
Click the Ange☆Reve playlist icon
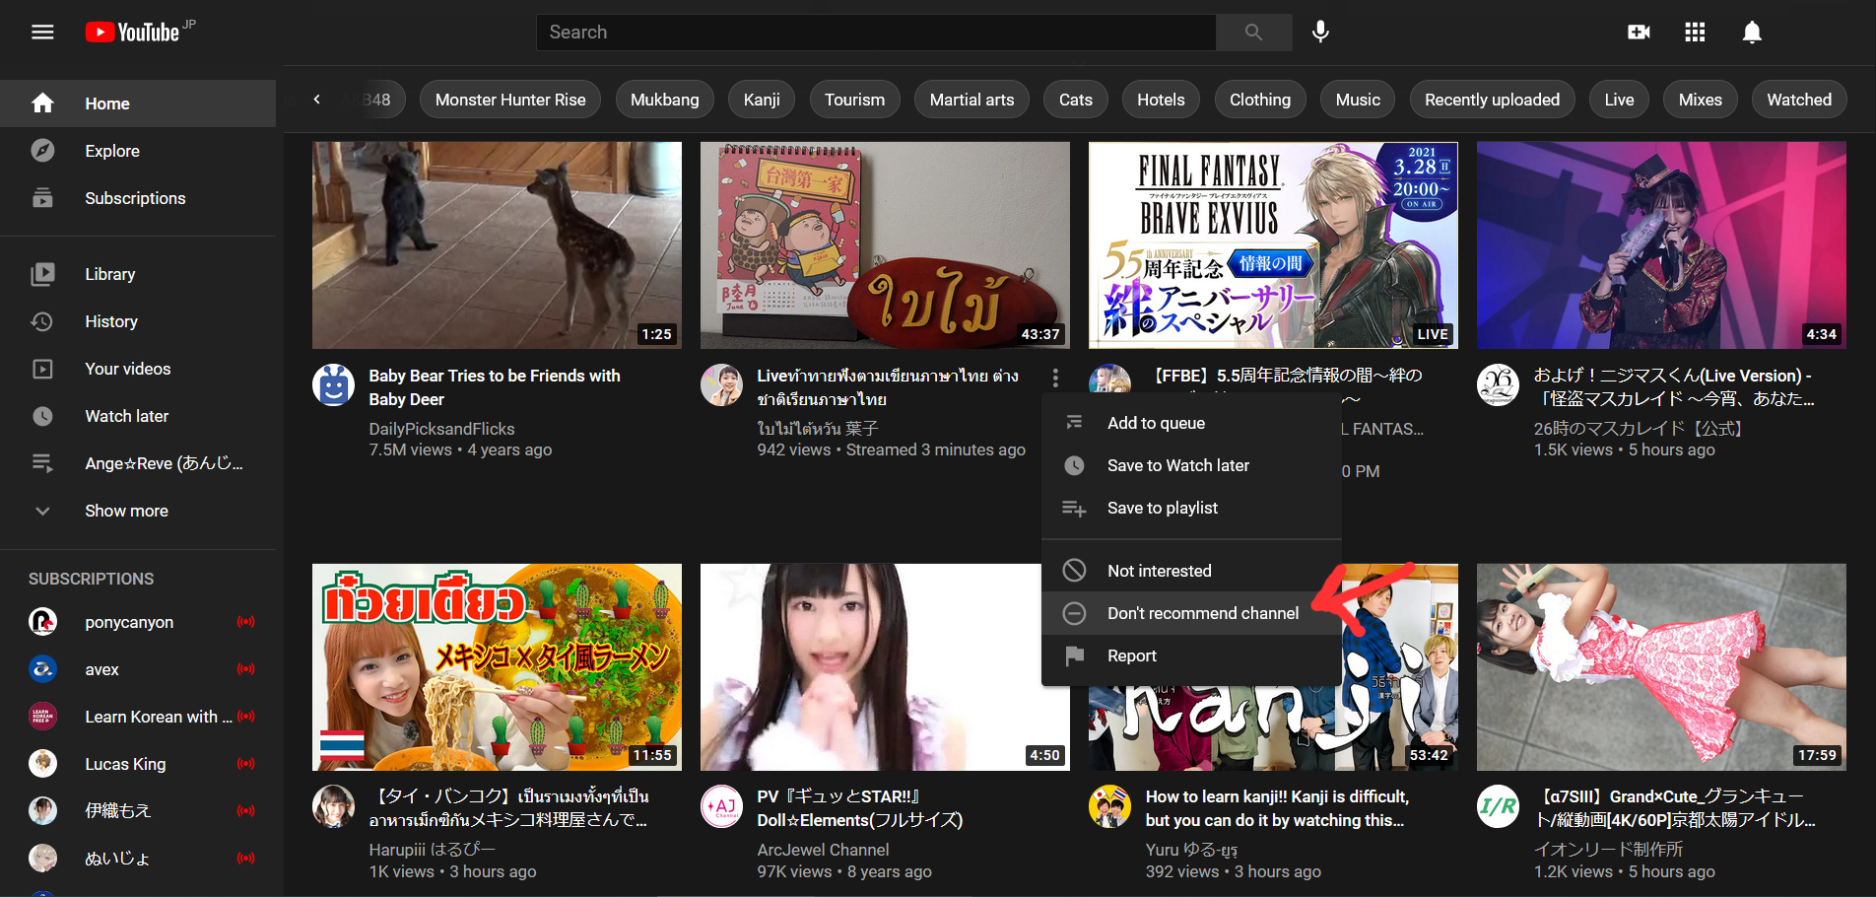[x=42, y=463]
